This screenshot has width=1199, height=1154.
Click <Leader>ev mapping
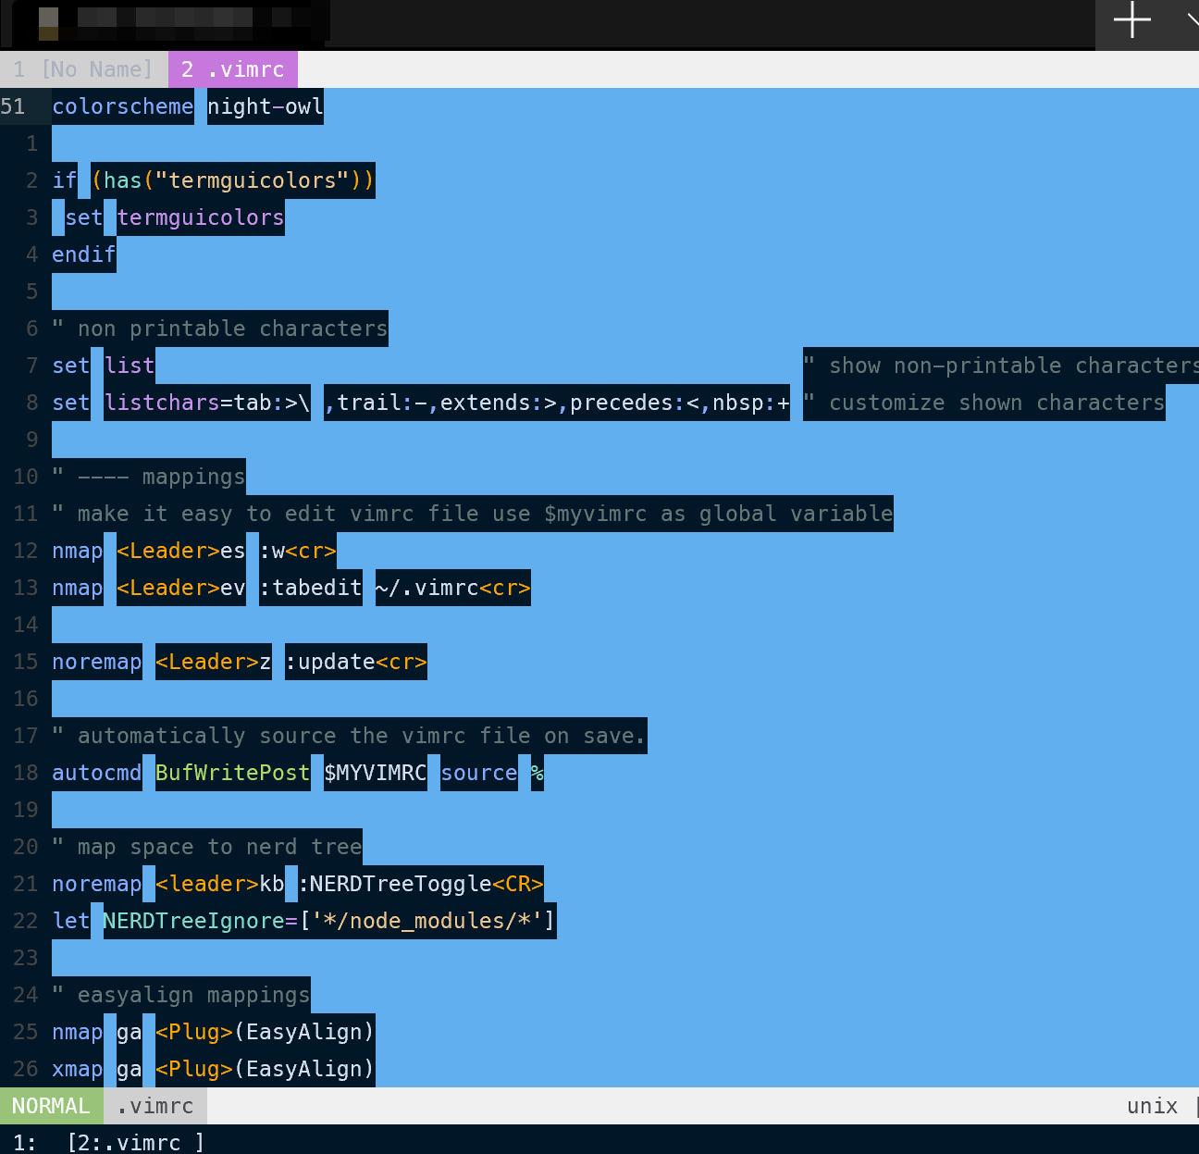pyautogui.click(x=181, y=588)
